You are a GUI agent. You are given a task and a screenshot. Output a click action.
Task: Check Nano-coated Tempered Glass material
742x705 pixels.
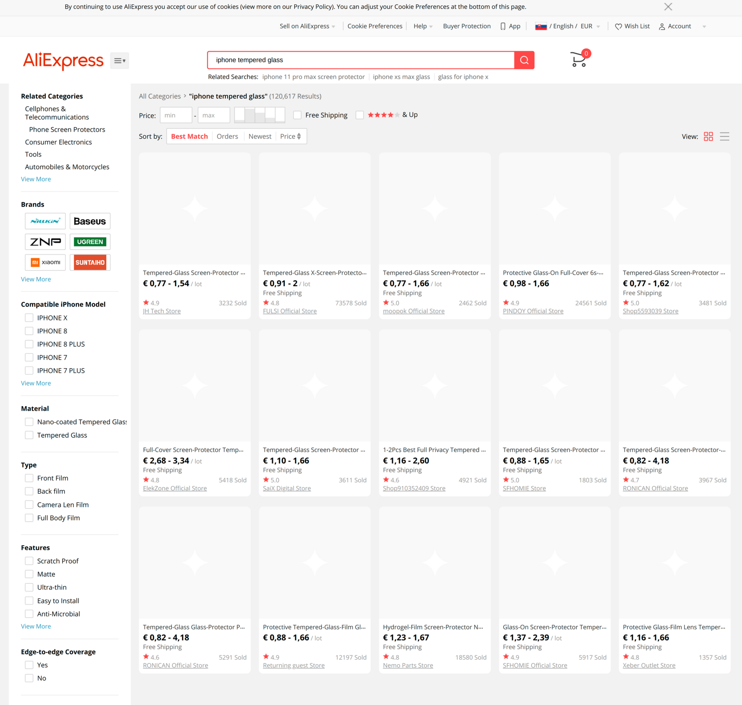[29, 422]
